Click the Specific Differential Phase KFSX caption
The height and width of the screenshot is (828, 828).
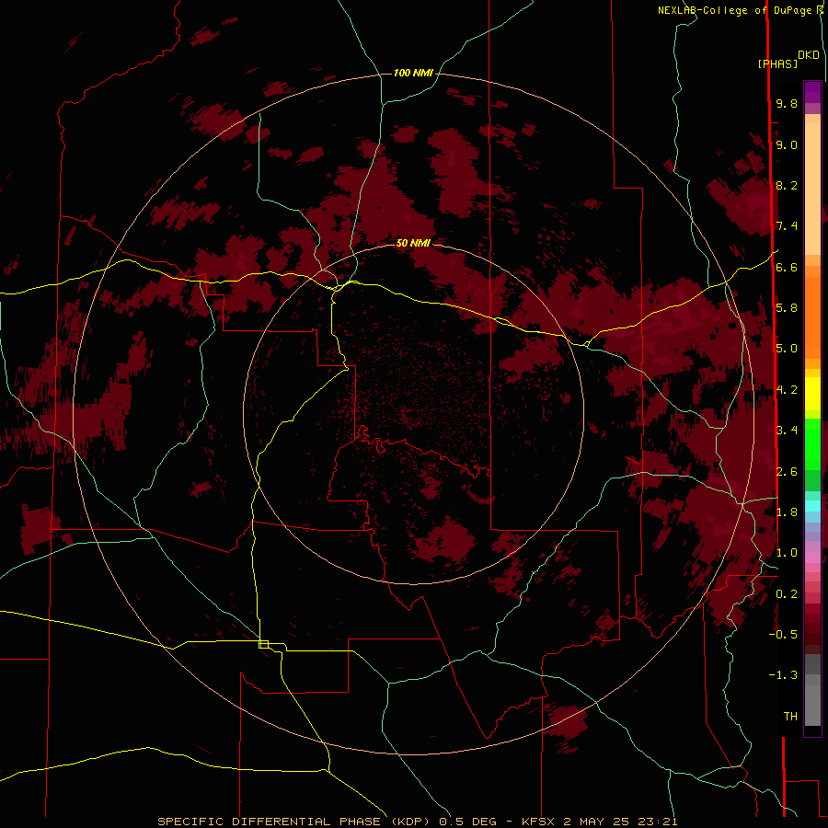click(x=417, y=822)
